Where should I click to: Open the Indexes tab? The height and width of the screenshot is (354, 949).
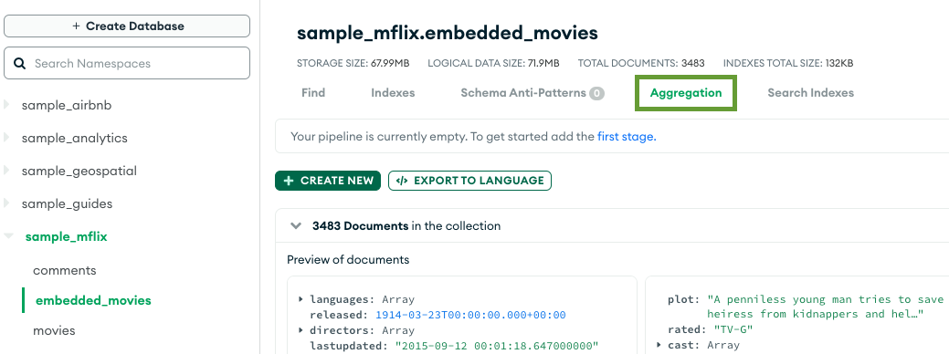(x=393, y=92)
